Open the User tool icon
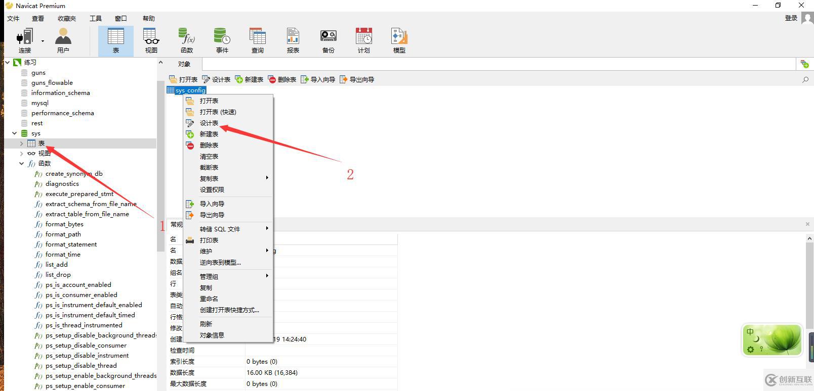This screenshot has width=814, height=391. click(x=63, y=41)
